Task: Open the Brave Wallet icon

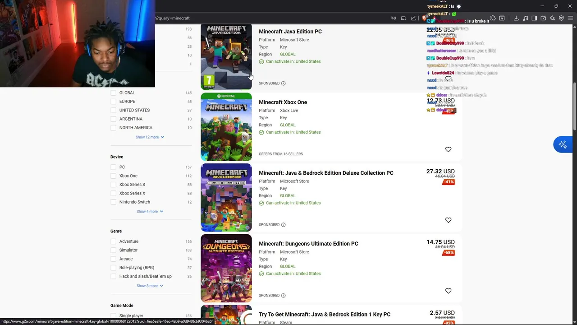Action: [x=543, y=18]
